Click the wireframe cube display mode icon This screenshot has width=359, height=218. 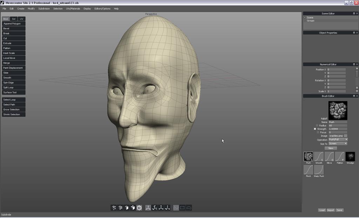click(x=139, y=208)
